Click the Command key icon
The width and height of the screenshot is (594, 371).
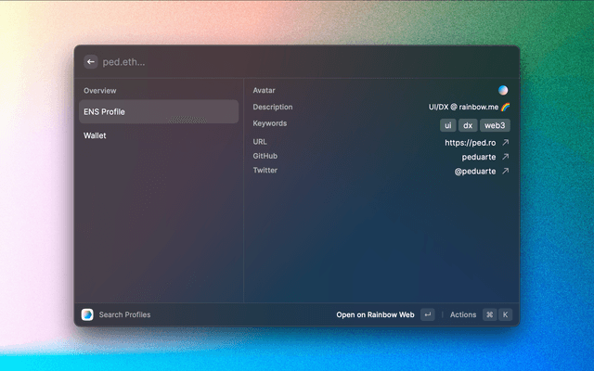489,314
